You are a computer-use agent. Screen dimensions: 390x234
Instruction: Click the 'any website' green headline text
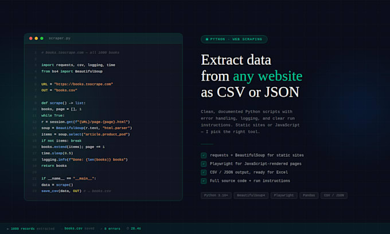coord(268,76)
